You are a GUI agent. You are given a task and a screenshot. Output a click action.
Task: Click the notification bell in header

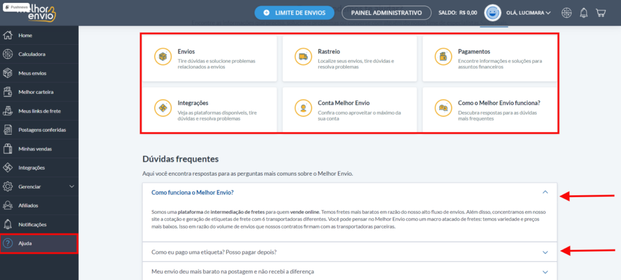(x=584, y=13)
